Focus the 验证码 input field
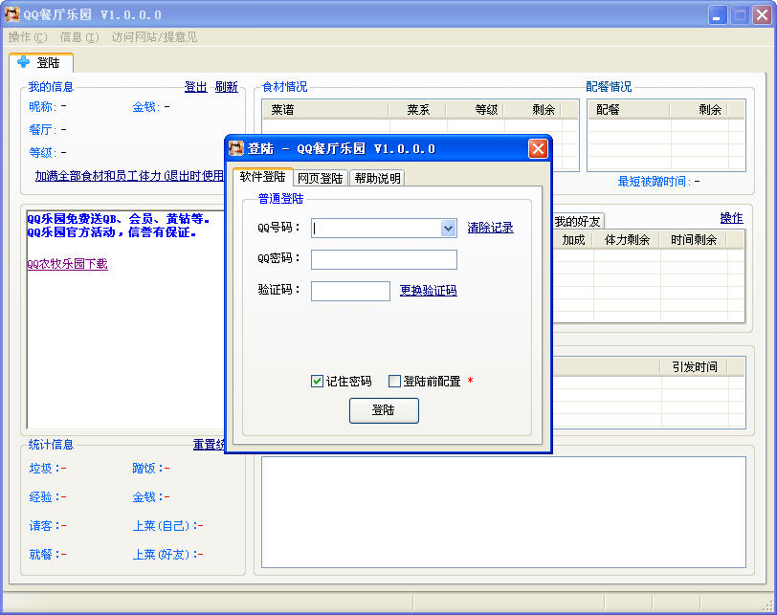Viewport: 777px width, 615px height. pos(350,291)
